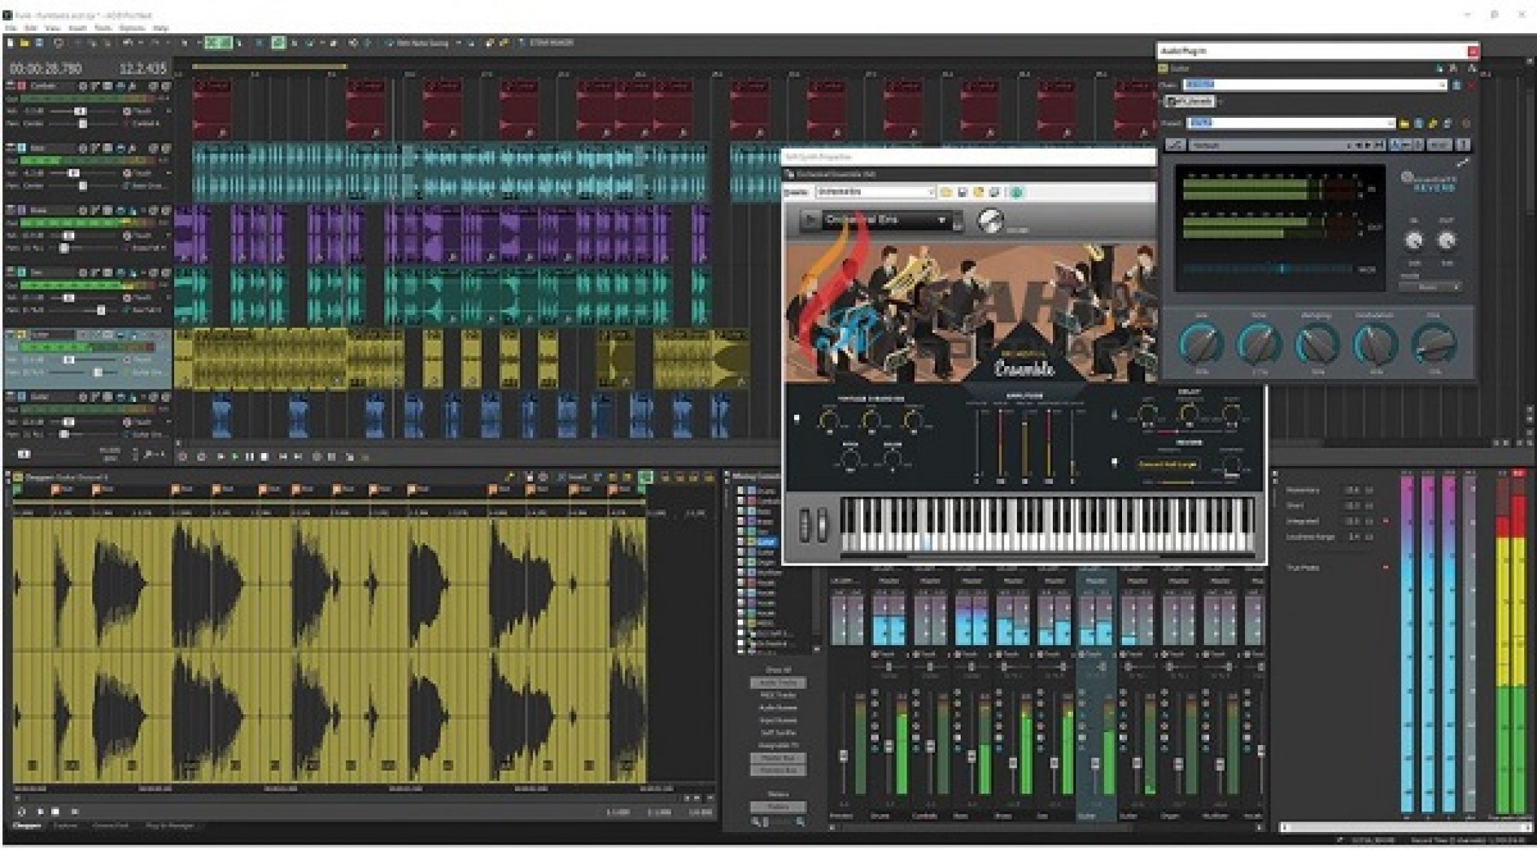Image resolution: width=1537 pixels, height=850 pixels.
Task: Open the Options menu
Action: coord(132,28)
